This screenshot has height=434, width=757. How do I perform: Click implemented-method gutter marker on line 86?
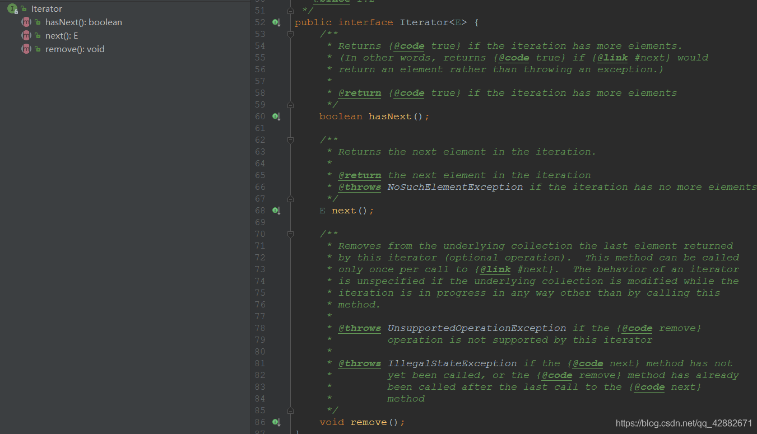click(276, 422)
